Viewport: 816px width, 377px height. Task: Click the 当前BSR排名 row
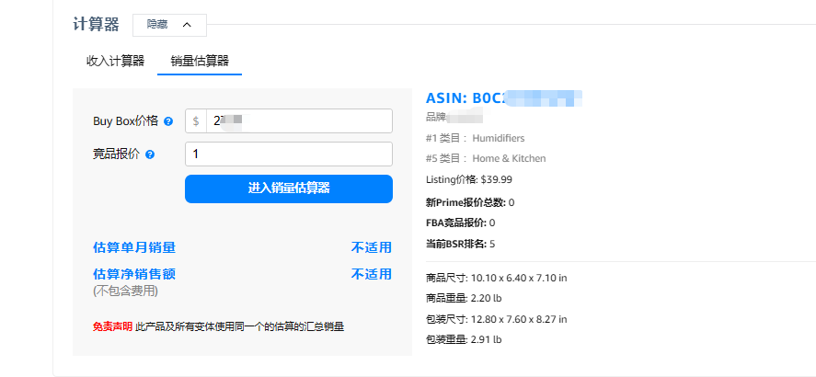[x=460, y=244]
